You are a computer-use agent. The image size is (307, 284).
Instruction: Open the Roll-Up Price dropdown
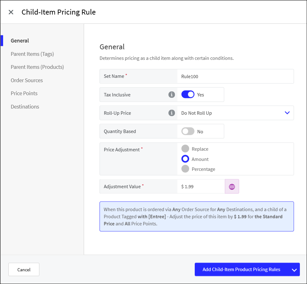point(287,113)
